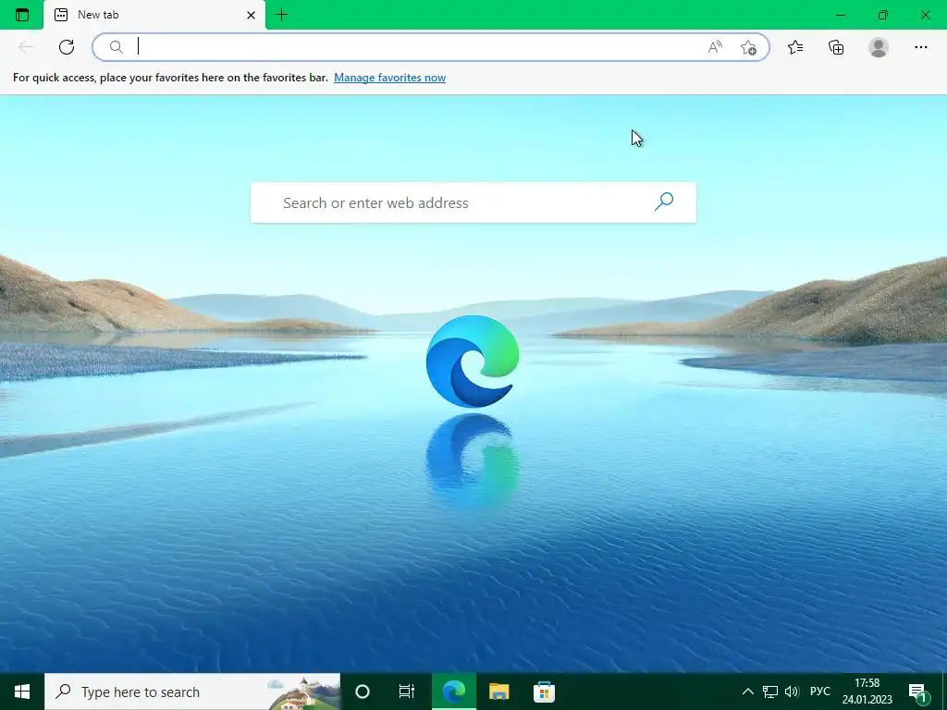Click Manage favorites now link

(x=389, y=78)
